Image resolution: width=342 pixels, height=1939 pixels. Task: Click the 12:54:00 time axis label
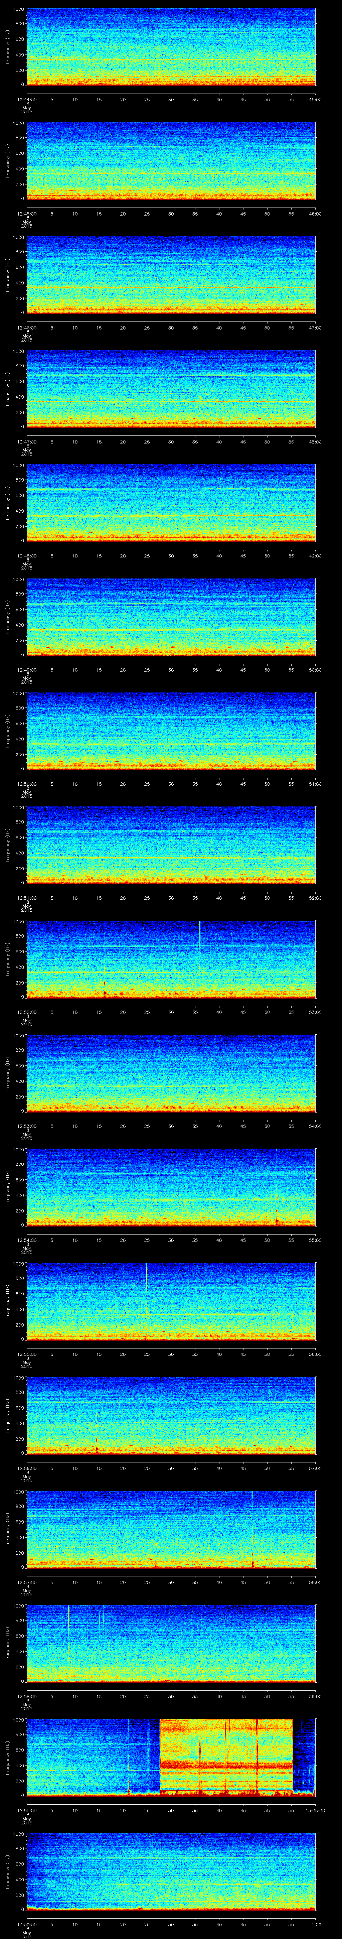pyautogui.click(x=26, y=1240)
